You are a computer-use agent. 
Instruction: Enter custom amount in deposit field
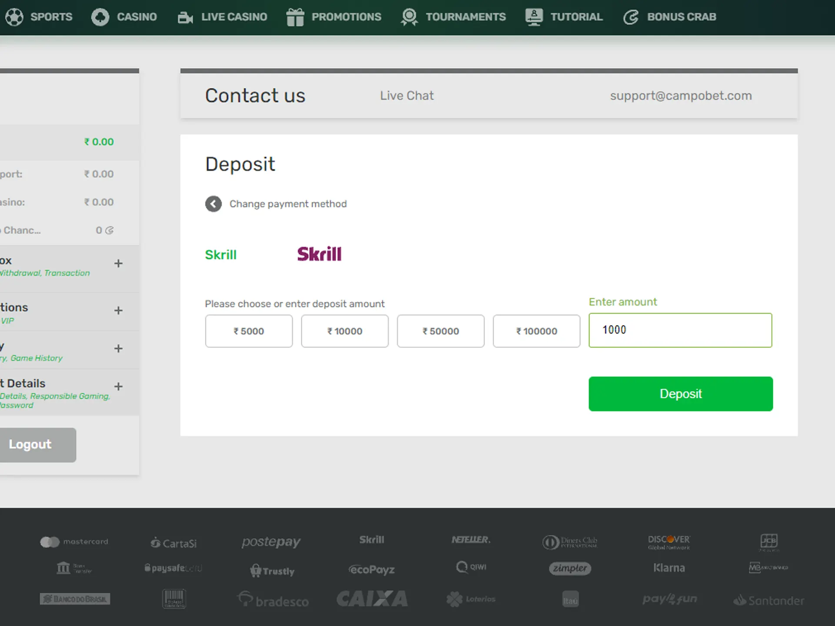click(x=681, y=330)
